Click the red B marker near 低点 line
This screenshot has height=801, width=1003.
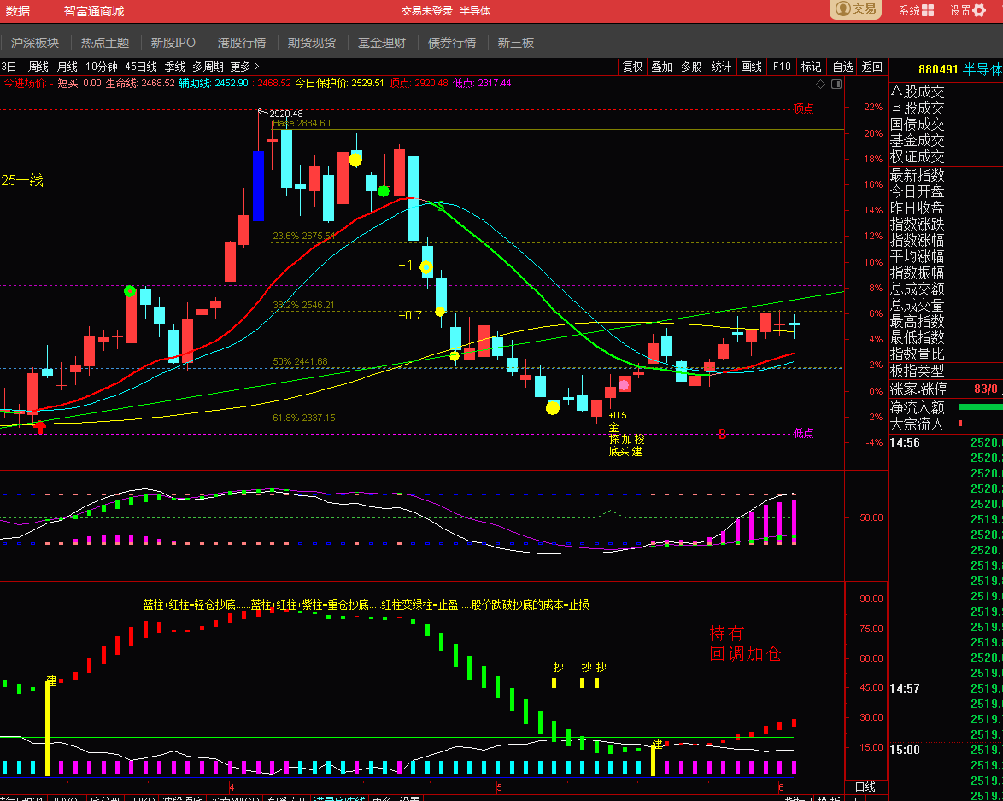pyautogui.click(x=722, y=434)
